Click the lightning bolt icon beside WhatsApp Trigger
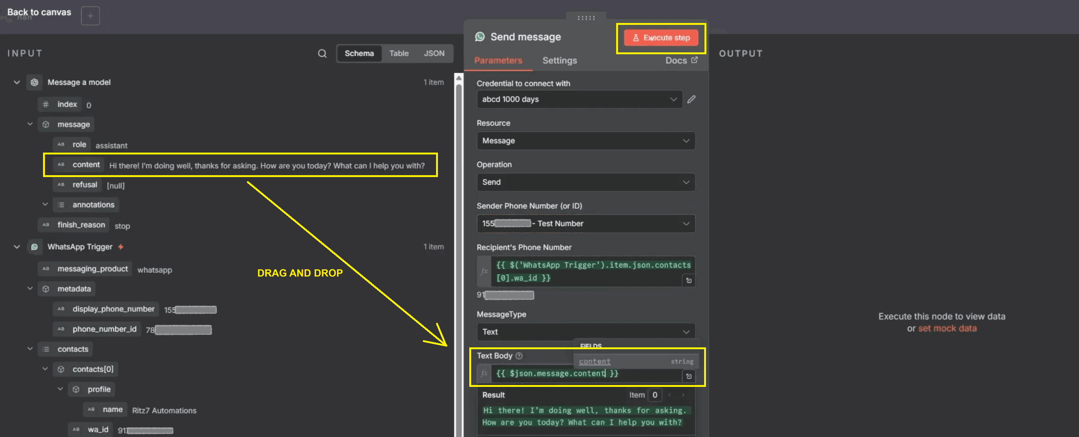 click(x=121, y=247)
